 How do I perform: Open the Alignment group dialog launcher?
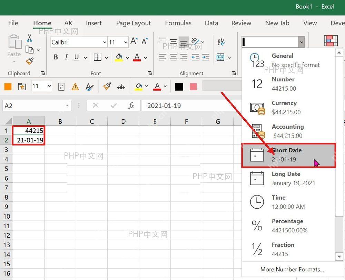coord(234,73)
